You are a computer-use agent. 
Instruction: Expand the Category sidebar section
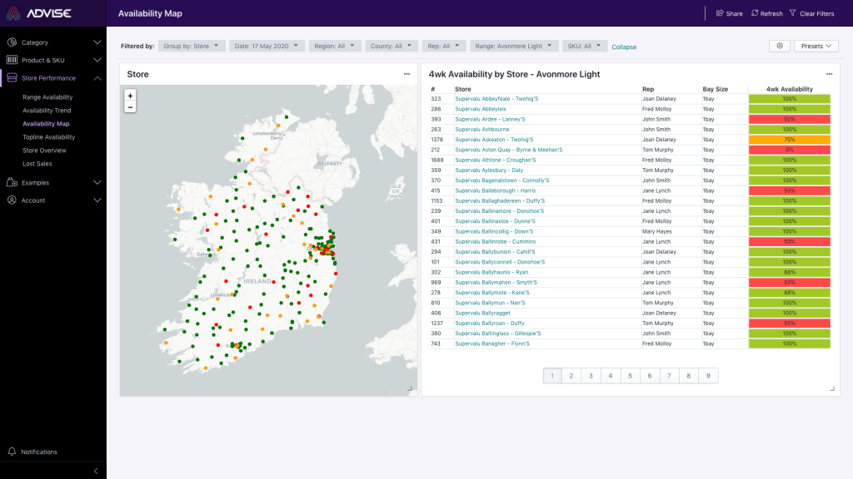pyautogui.click(x=97, y=42)
